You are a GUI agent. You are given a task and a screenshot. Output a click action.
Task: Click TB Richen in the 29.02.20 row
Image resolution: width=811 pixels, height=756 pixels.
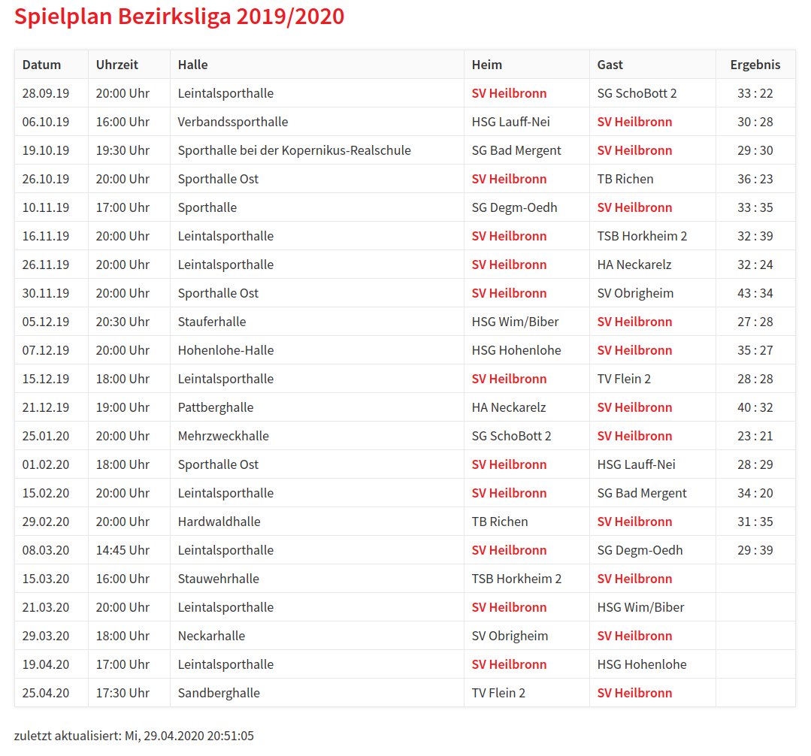tap(500, 522)
